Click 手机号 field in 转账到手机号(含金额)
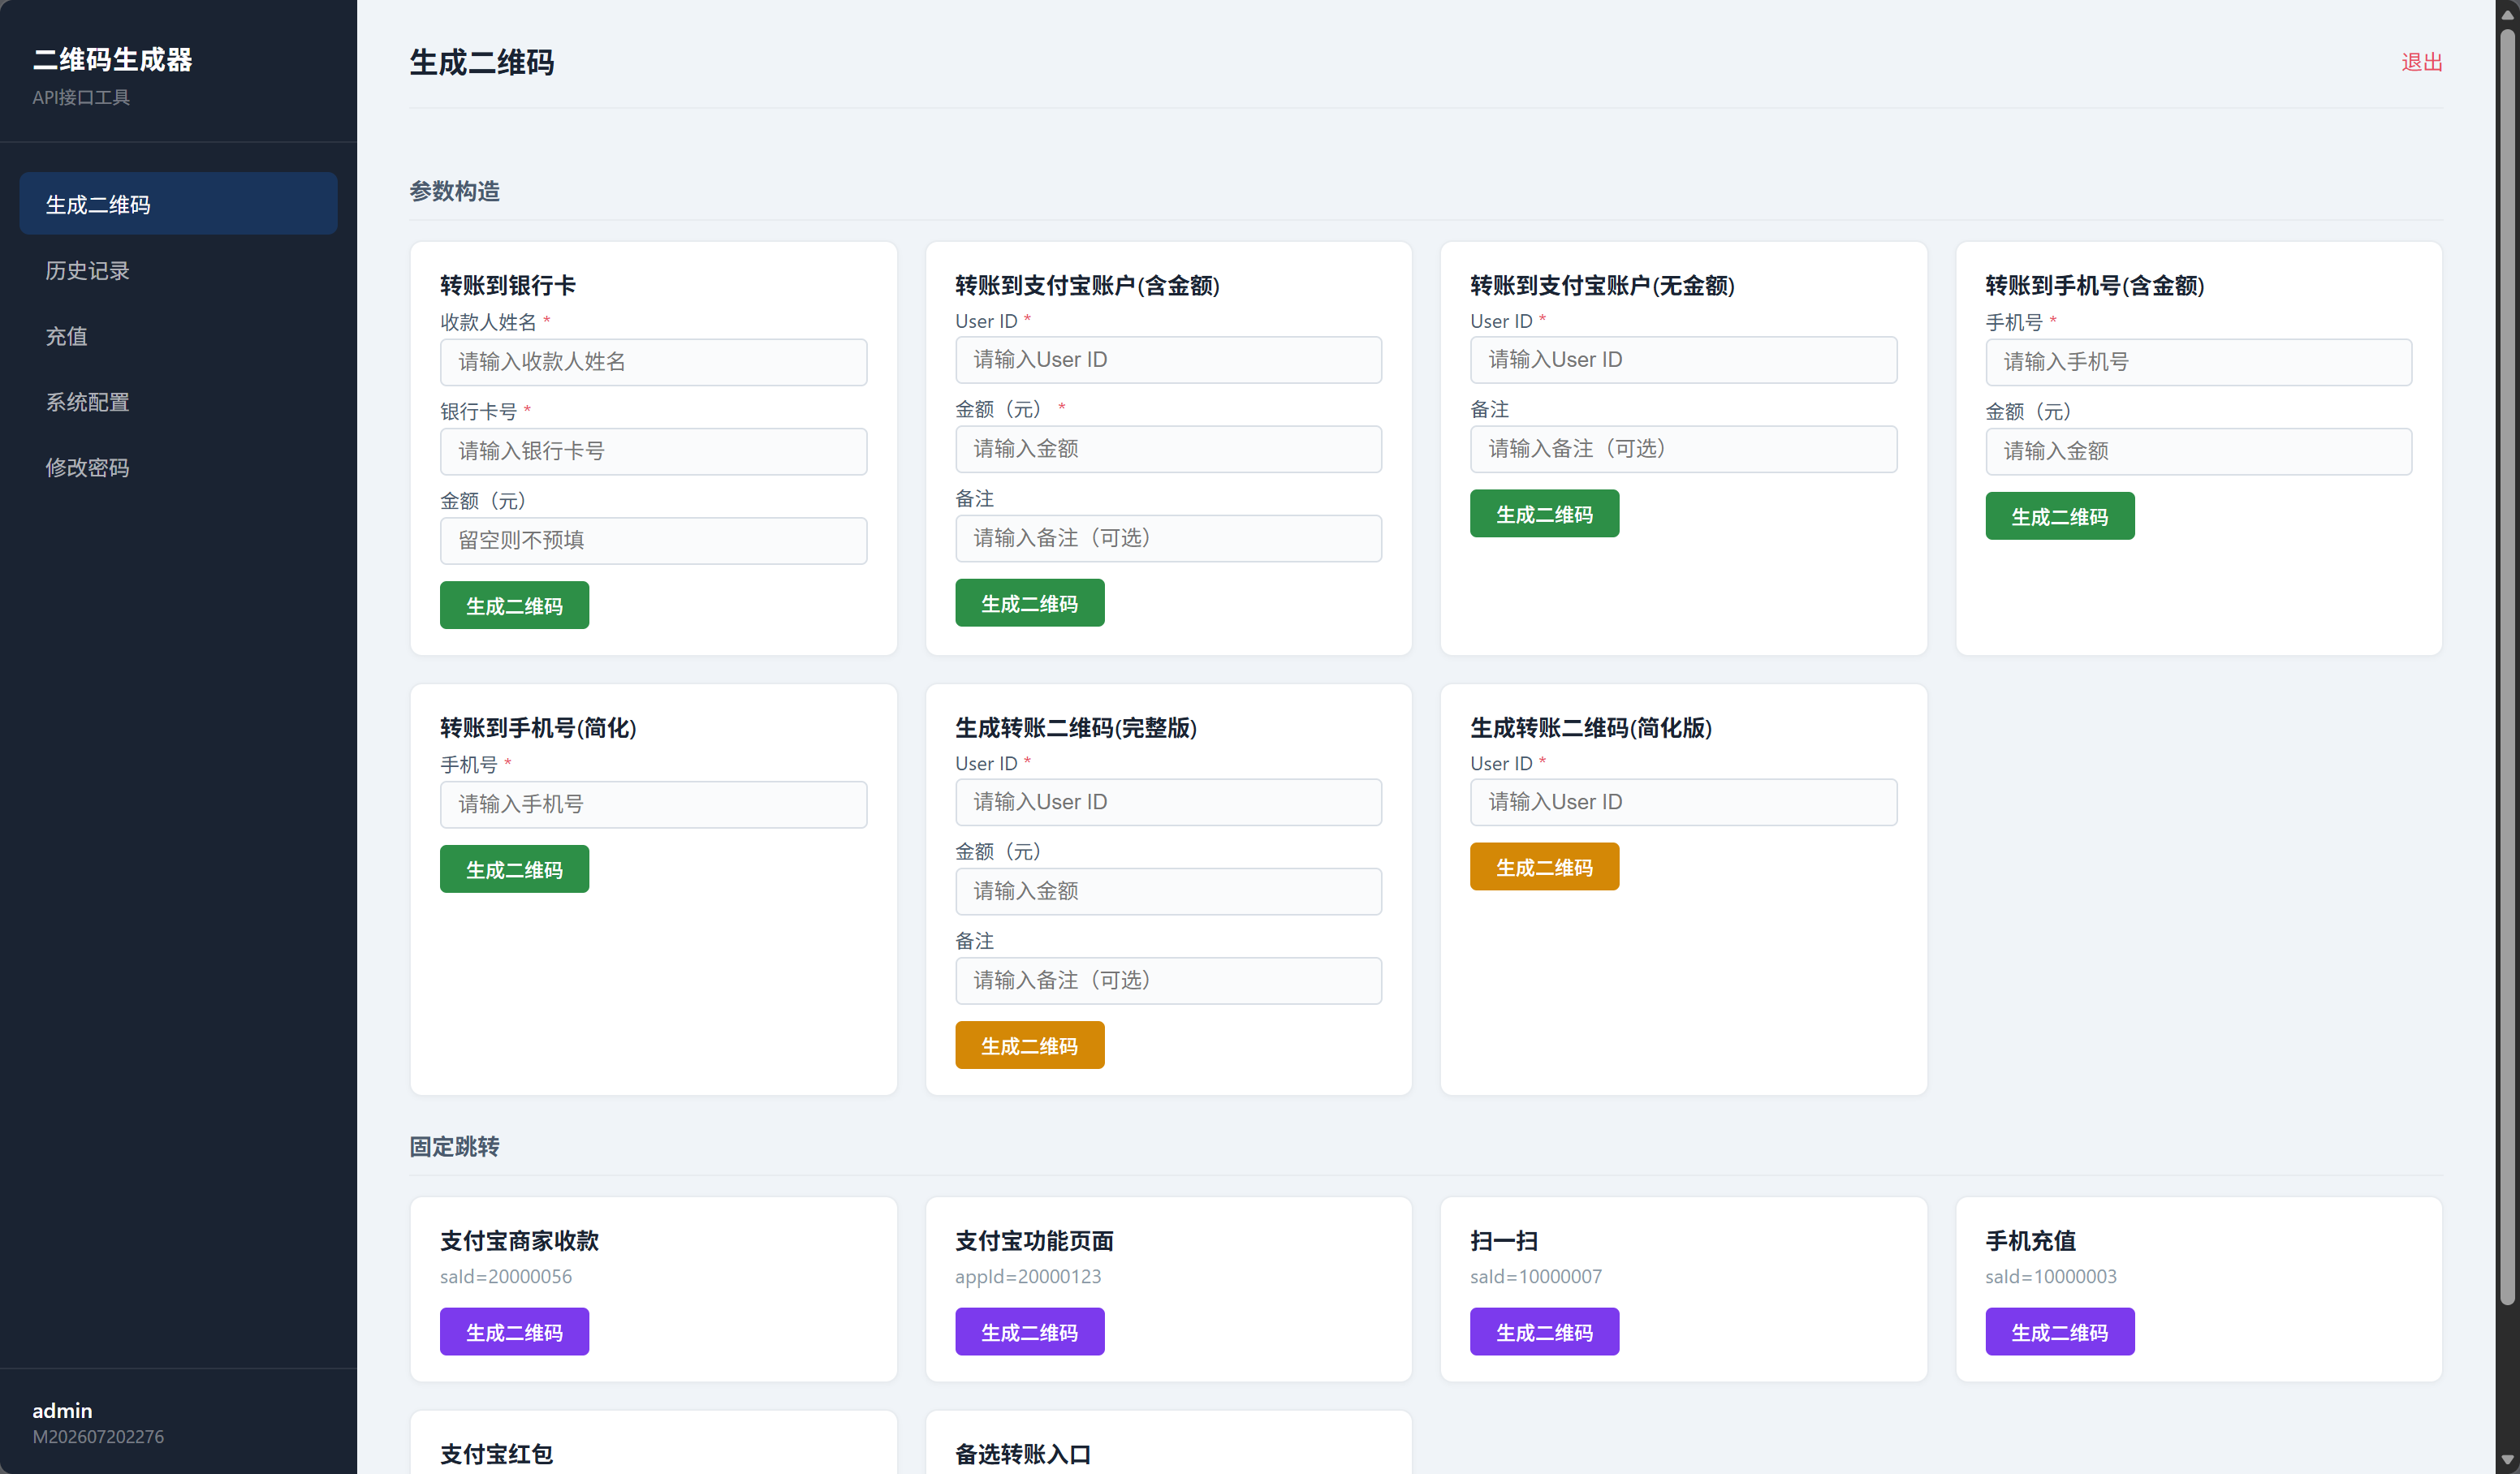2520x1474 pixels. (2198, 362)
